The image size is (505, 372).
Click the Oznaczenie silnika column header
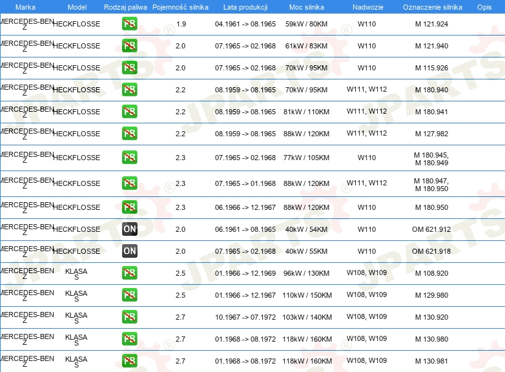point(433,7)
